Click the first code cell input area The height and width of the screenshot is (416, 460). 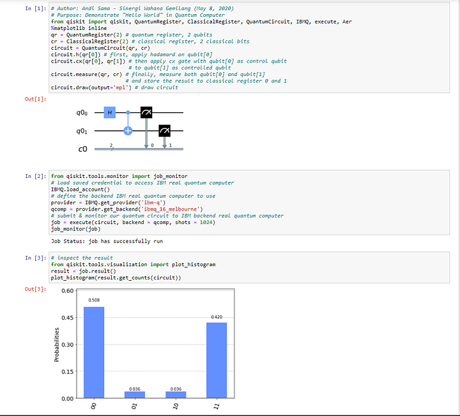click(249, 48)
